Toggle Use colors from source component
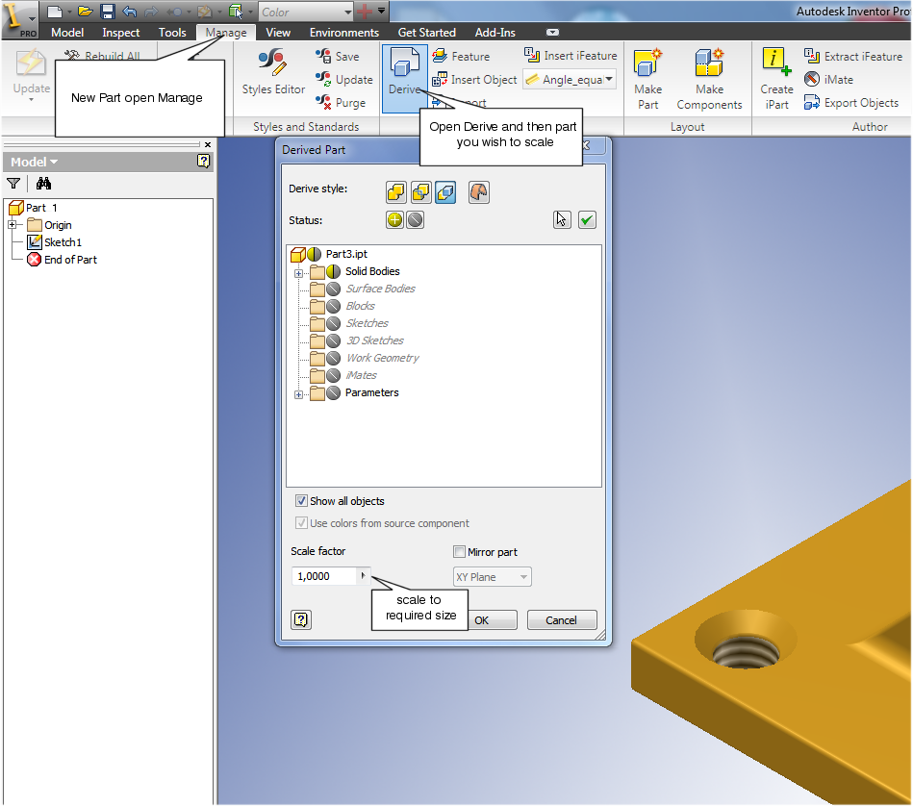The width and height of the screenshot is (913, 806). [301, 522]
